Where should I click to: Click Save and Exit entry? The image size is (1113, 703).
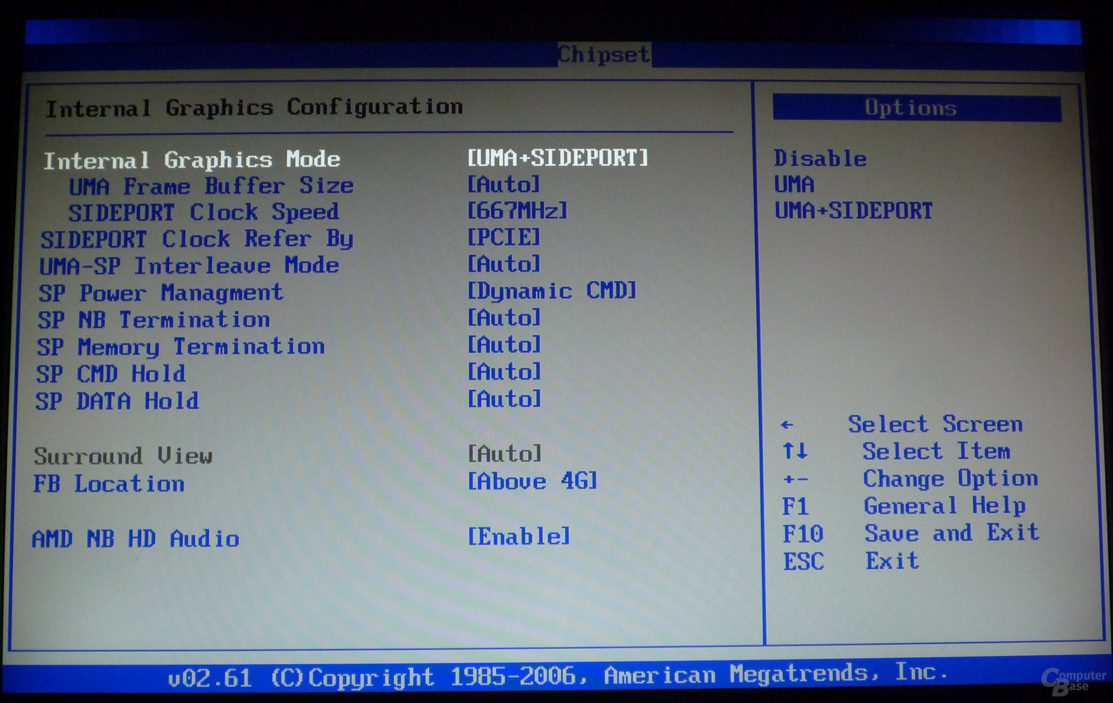pos(952,533)
